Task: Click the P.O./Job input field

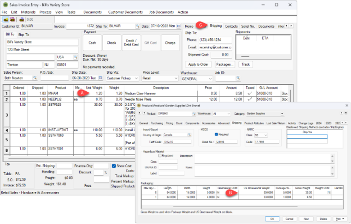Action: point(55,78)
